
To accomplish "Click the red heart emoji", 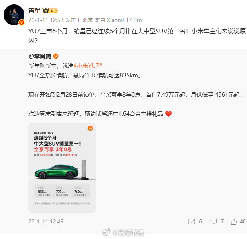I will pyautogui.click(x=168, y=113).
